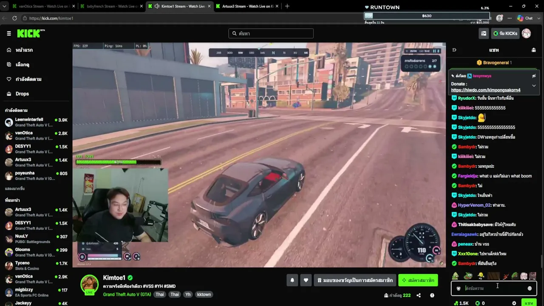Open the browser Copilot Chat button
Viewport: 544px width, 306px height.
click(525, 18)
